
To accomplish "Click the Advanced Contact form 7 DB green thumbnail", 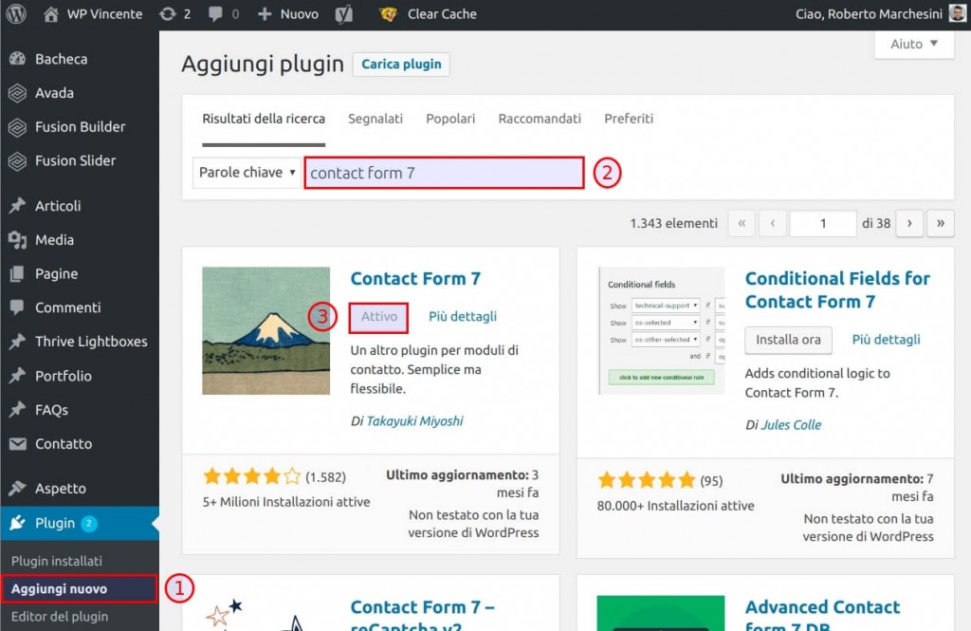I will point(661,614).
